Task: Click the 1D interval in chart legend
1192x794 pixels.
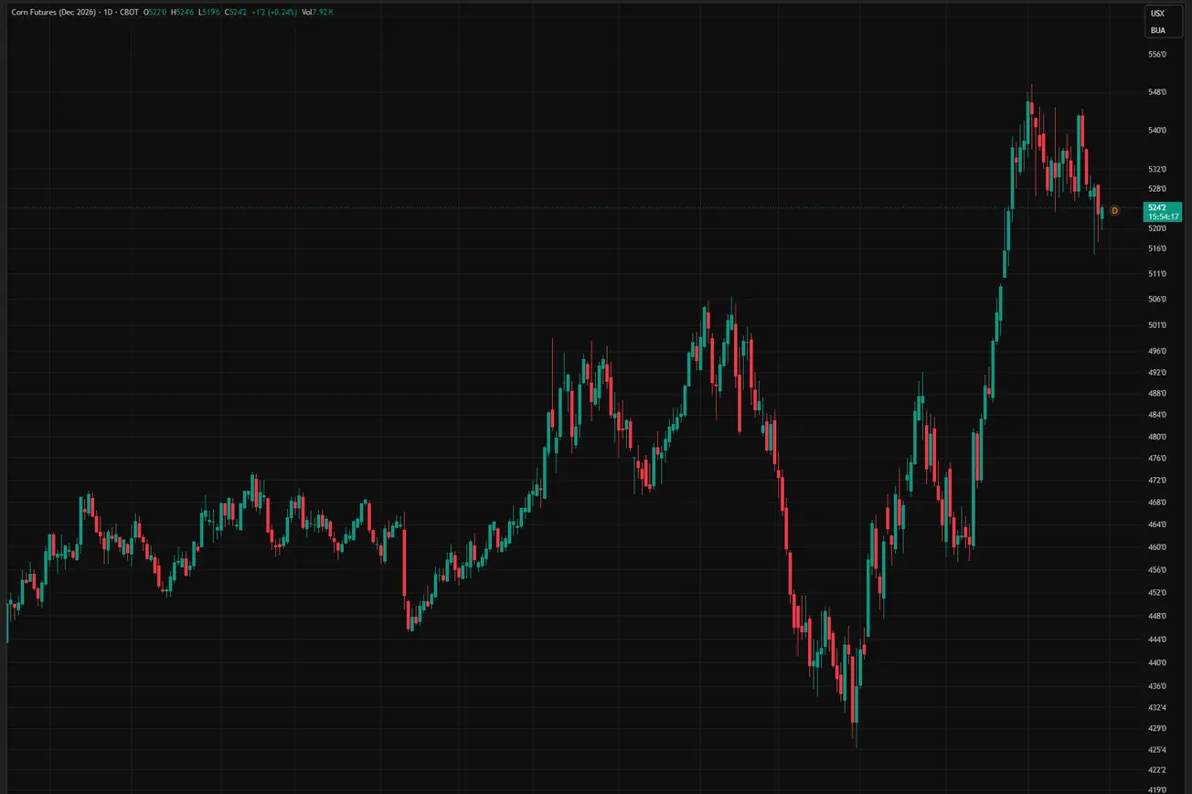Action: (x=108, y=13)
